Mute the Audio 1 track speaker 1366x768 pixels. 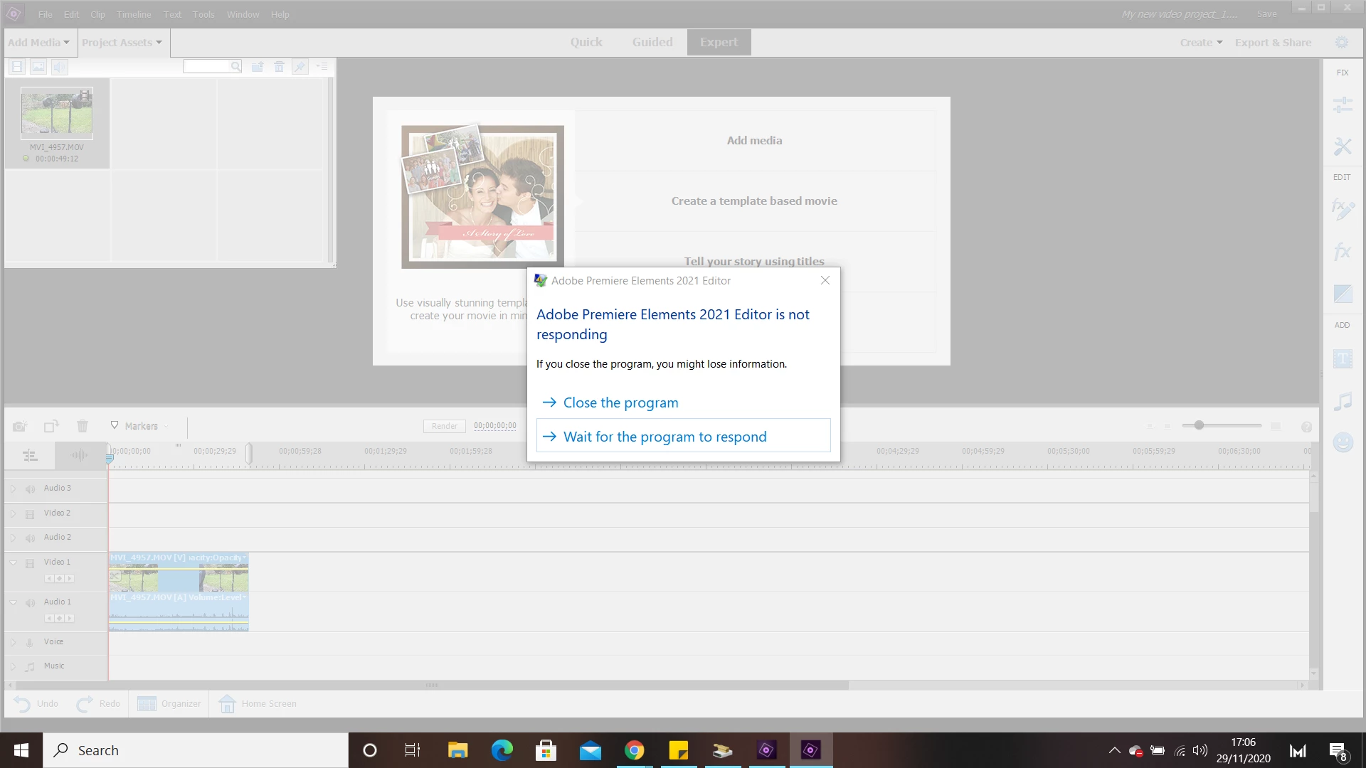click(30, 602)
